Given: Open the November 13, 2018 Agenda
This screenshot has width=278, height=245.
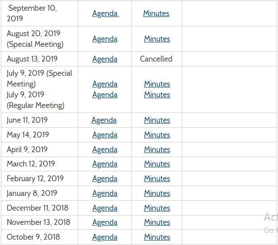Looking at the screenshot, I should [105, 222].
